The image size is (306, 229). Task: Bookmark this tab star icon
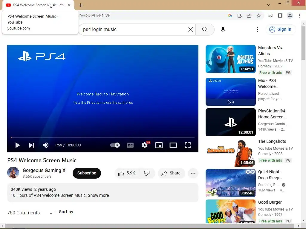(x=259, y=16)
